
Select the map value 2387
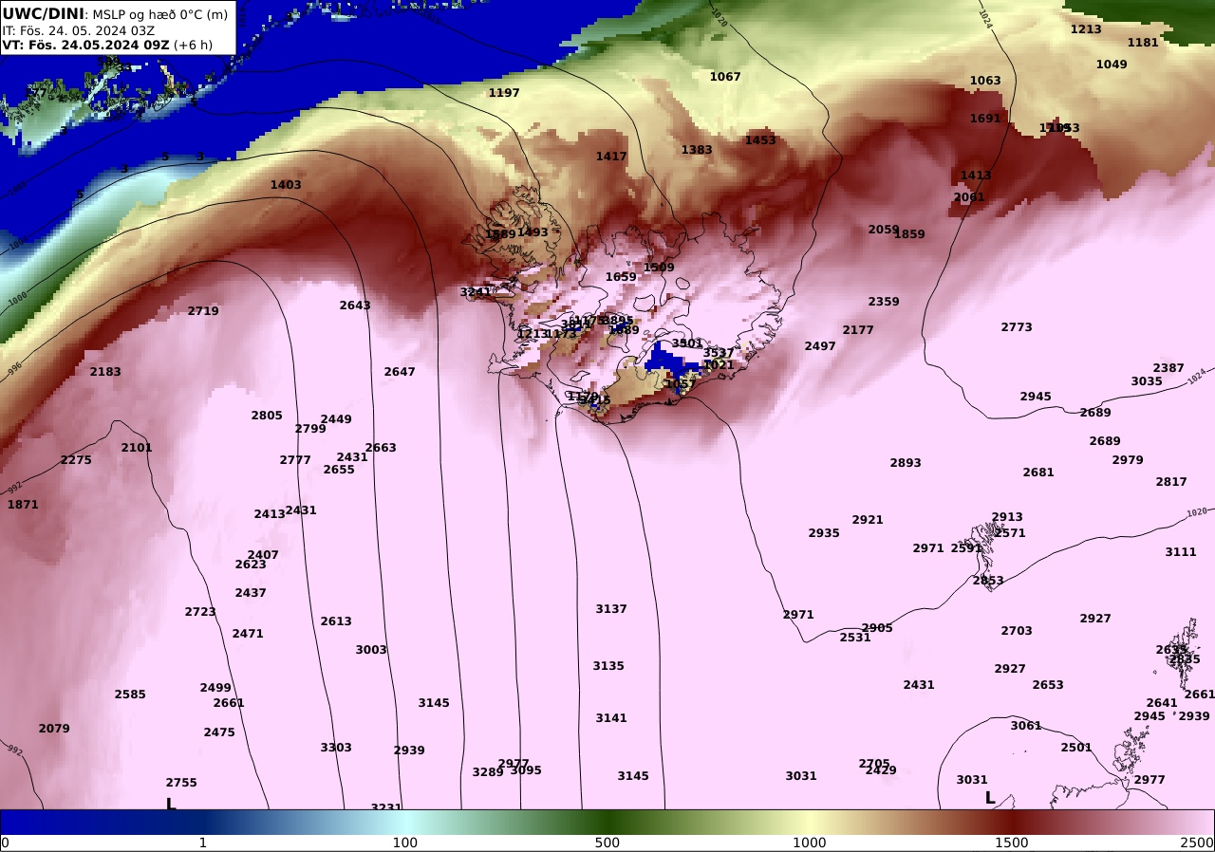[x=1168, y=368]
